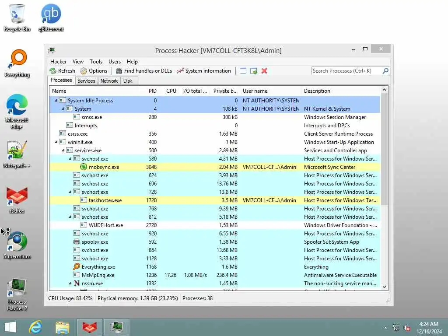Collapse the System Idle Process tree
The width and height of the screenshot is (448, 336).
pyautogui.click(x=56, y=100)
